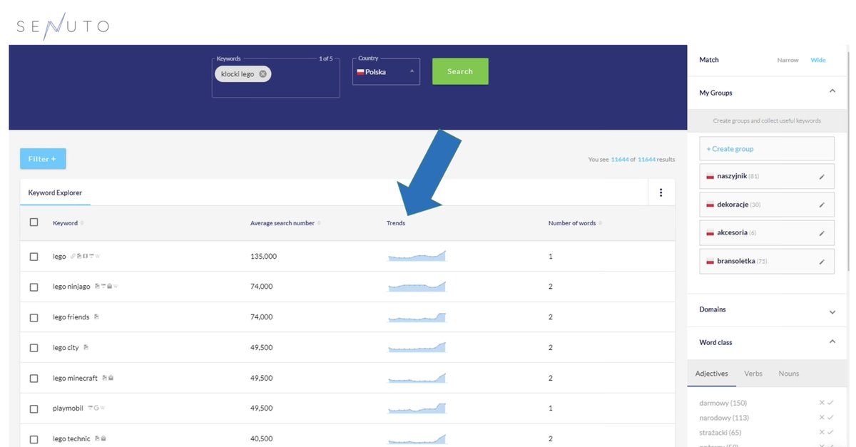Click the trend sparkline for 'playmobil'

417,408
